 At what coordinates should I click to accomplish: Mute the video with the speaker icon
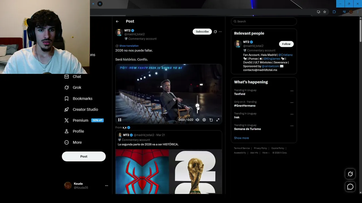click(x=197, y=120)
